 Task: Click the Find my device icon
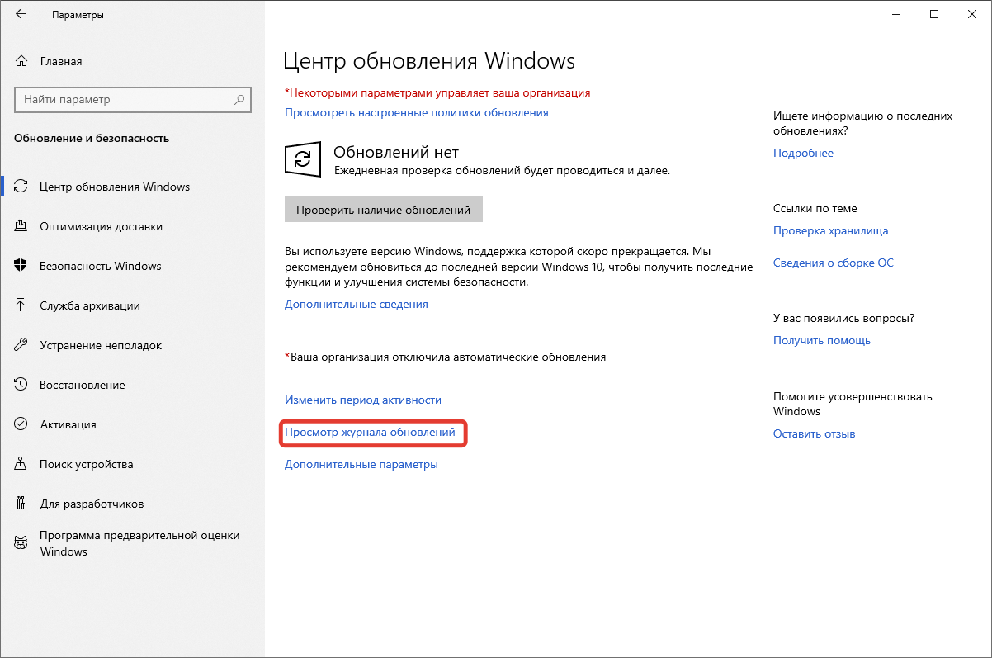(21, 464)
